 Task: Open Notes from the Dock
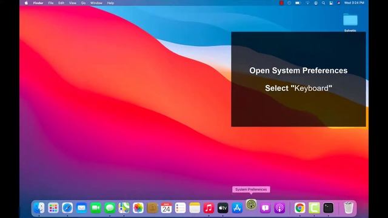(x=195, y=208)
